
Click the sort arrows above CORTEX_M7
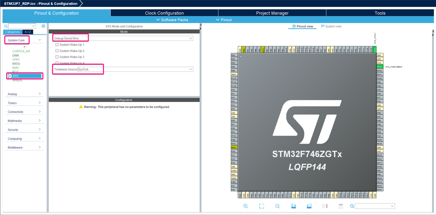pos(24,47)
